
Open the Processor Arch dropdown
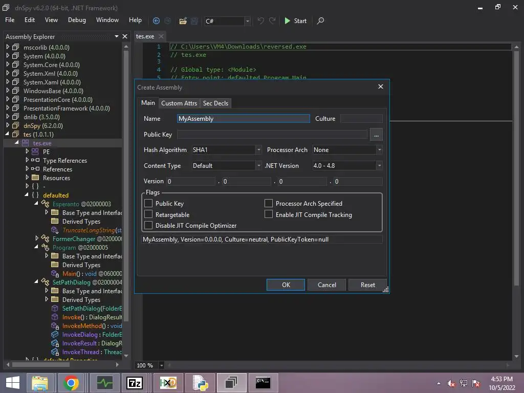347,150
